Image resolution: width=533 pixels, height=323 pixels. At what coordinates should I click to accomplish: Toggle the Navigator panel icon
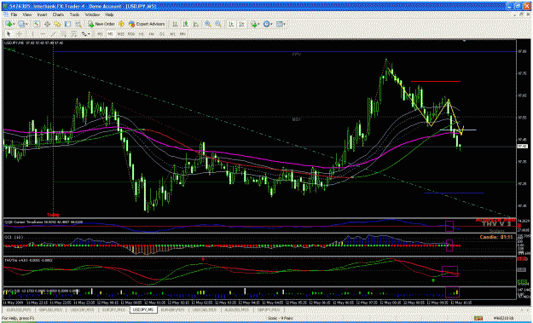click(x=57, y=24)
